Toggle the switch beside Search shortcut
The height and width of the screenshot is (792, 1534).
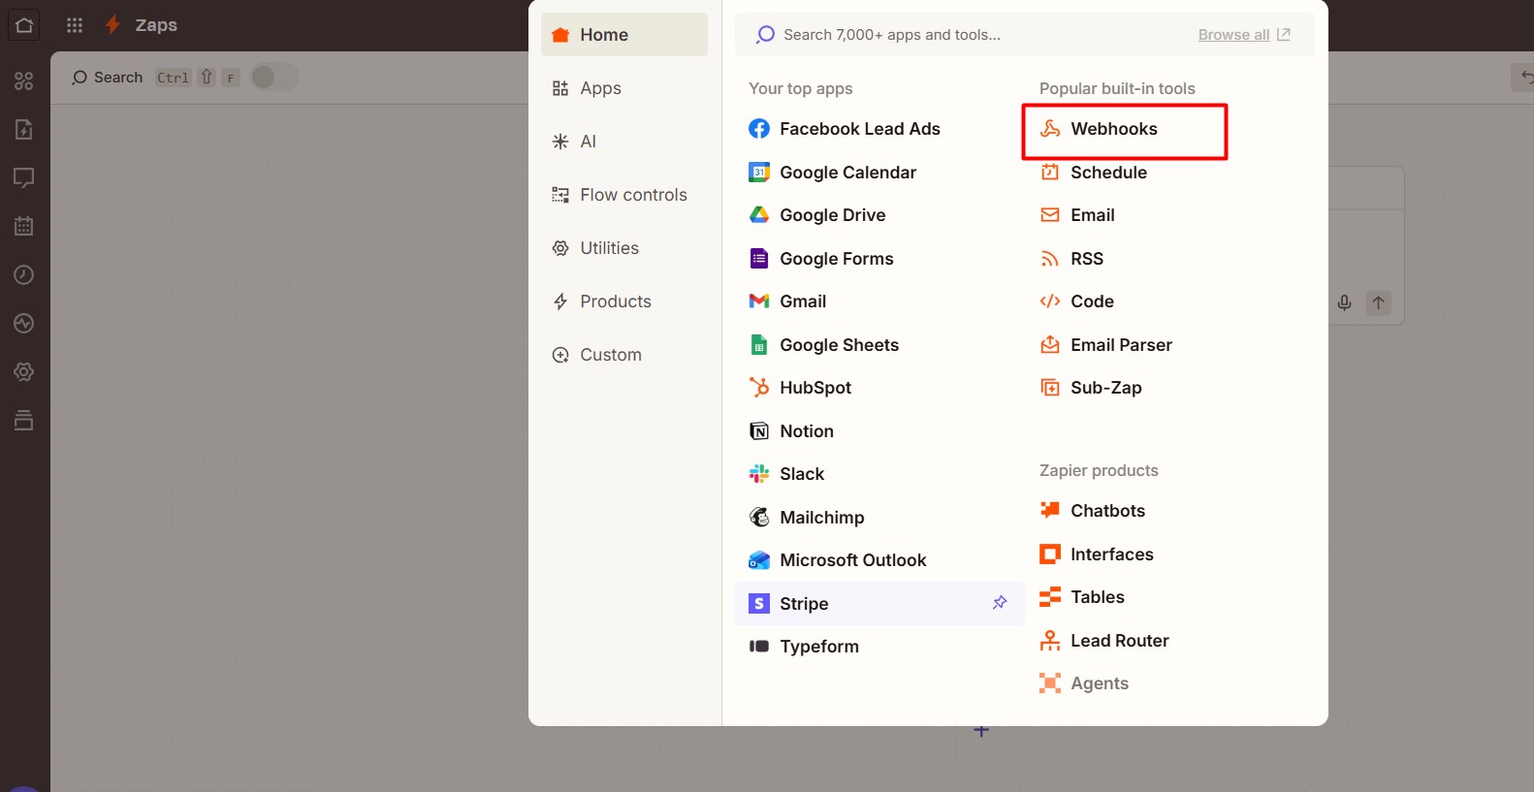tap(274, 78)
